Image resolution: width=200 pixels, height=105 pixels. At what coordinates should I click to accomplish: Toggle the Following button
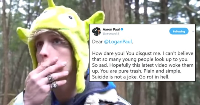pyautogui.click(x=179, y=31)
